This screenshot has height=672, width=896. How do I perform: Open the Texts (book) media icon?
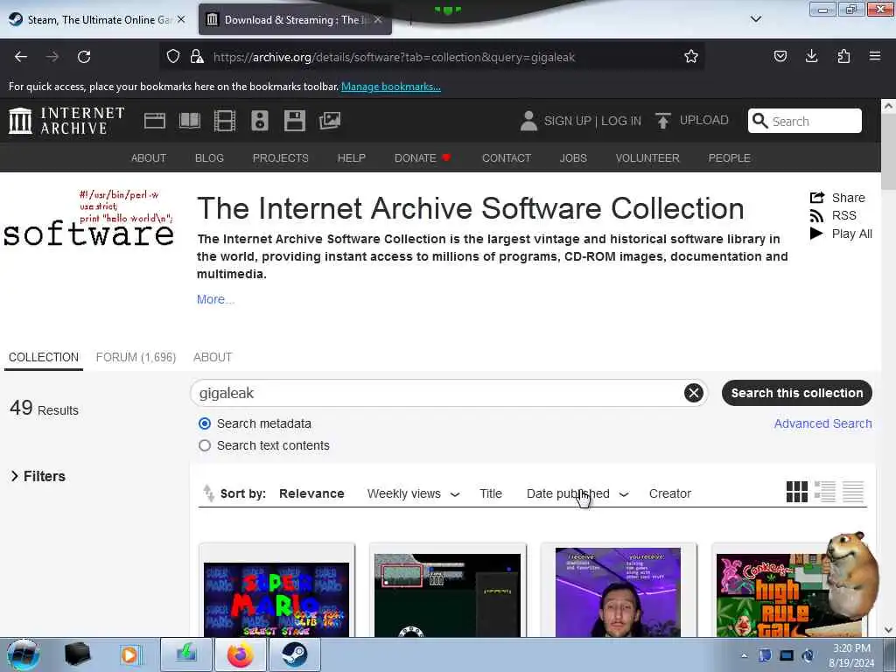[x=190, y=121]
